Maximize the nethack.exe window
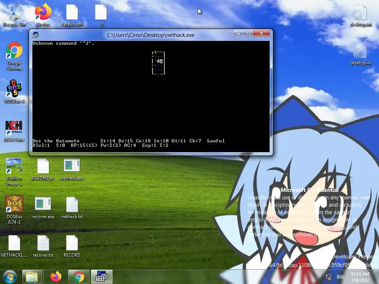The image size is (379, 284). pos(248,33)
